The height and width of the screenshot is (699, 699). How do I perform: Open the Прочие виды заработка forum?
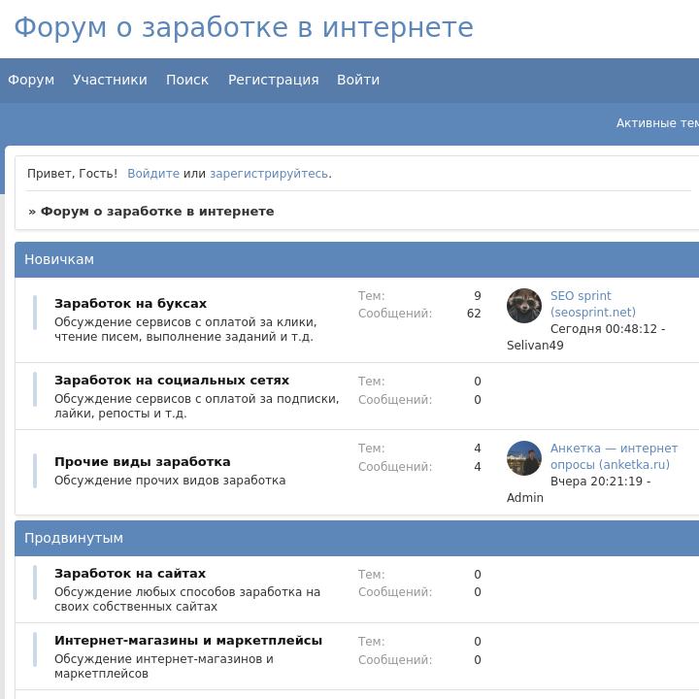[x=142, y=462]
